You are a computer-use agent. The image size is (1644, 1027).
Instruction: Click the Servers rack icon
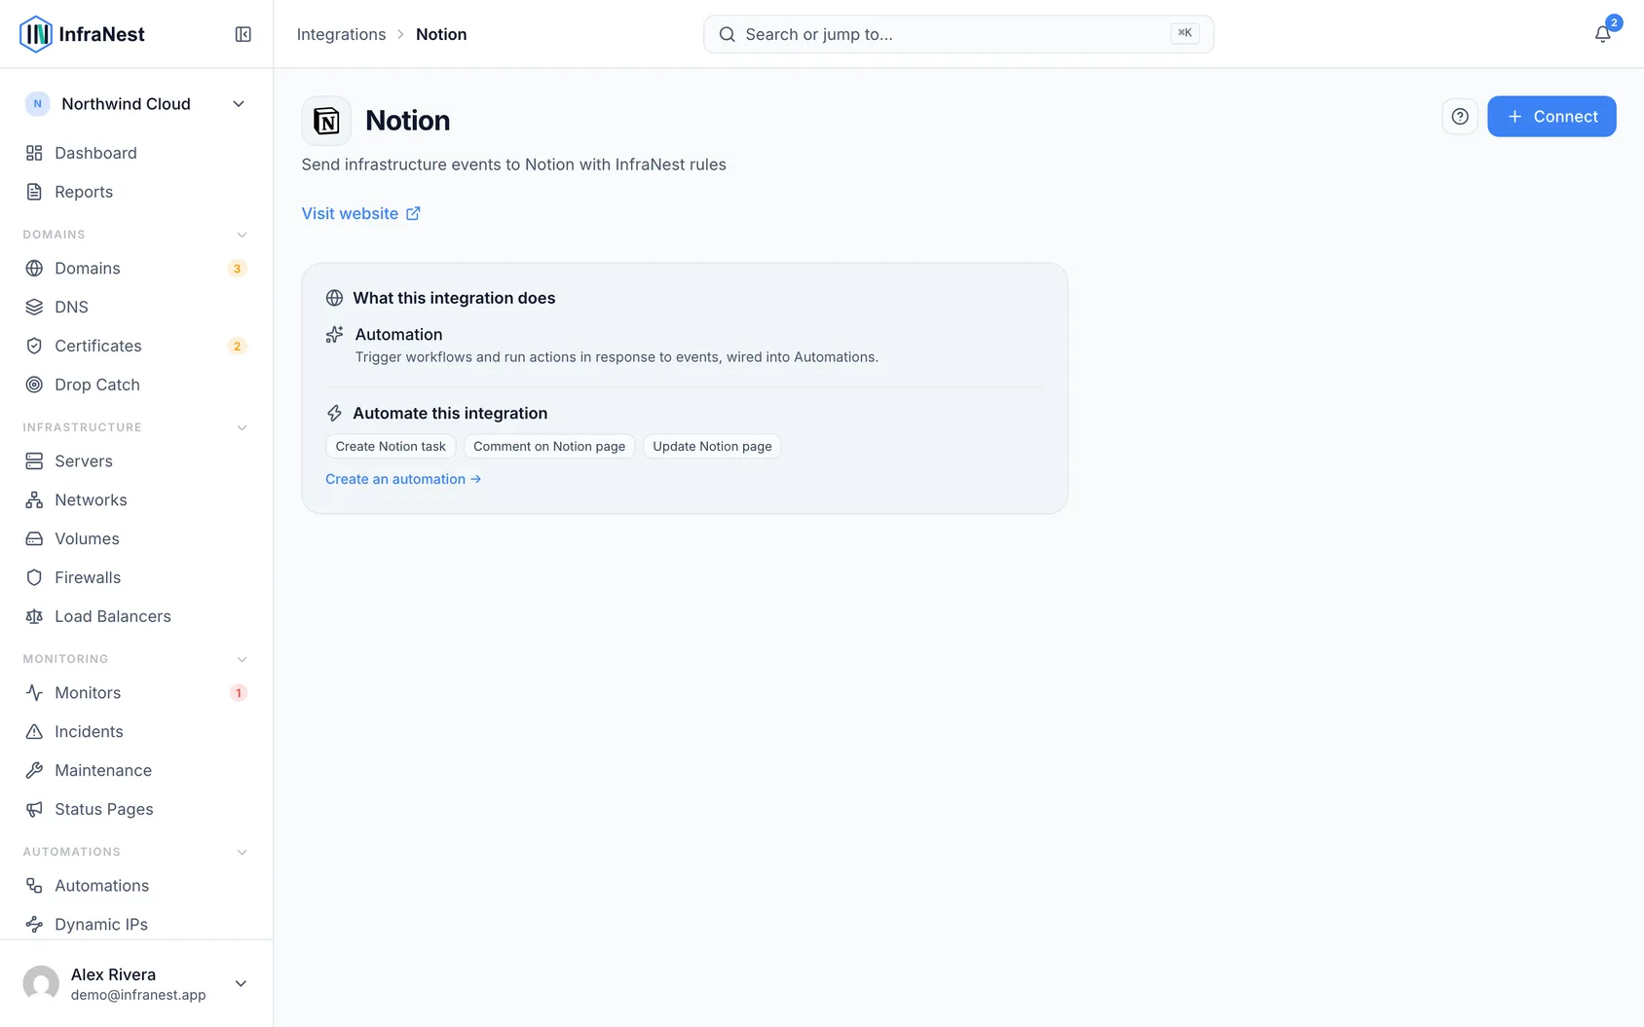point(34,460)
